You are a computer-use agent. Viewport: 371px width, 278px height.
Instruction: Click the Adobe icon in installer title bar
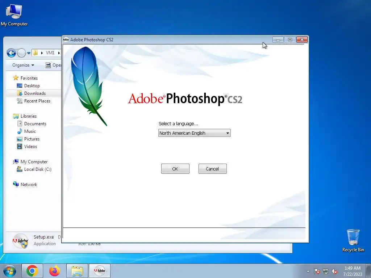tap(66, 39)
